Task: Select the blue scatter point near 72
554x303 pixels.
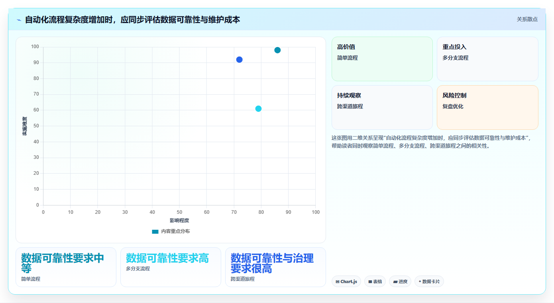Action: pos(239,60)
